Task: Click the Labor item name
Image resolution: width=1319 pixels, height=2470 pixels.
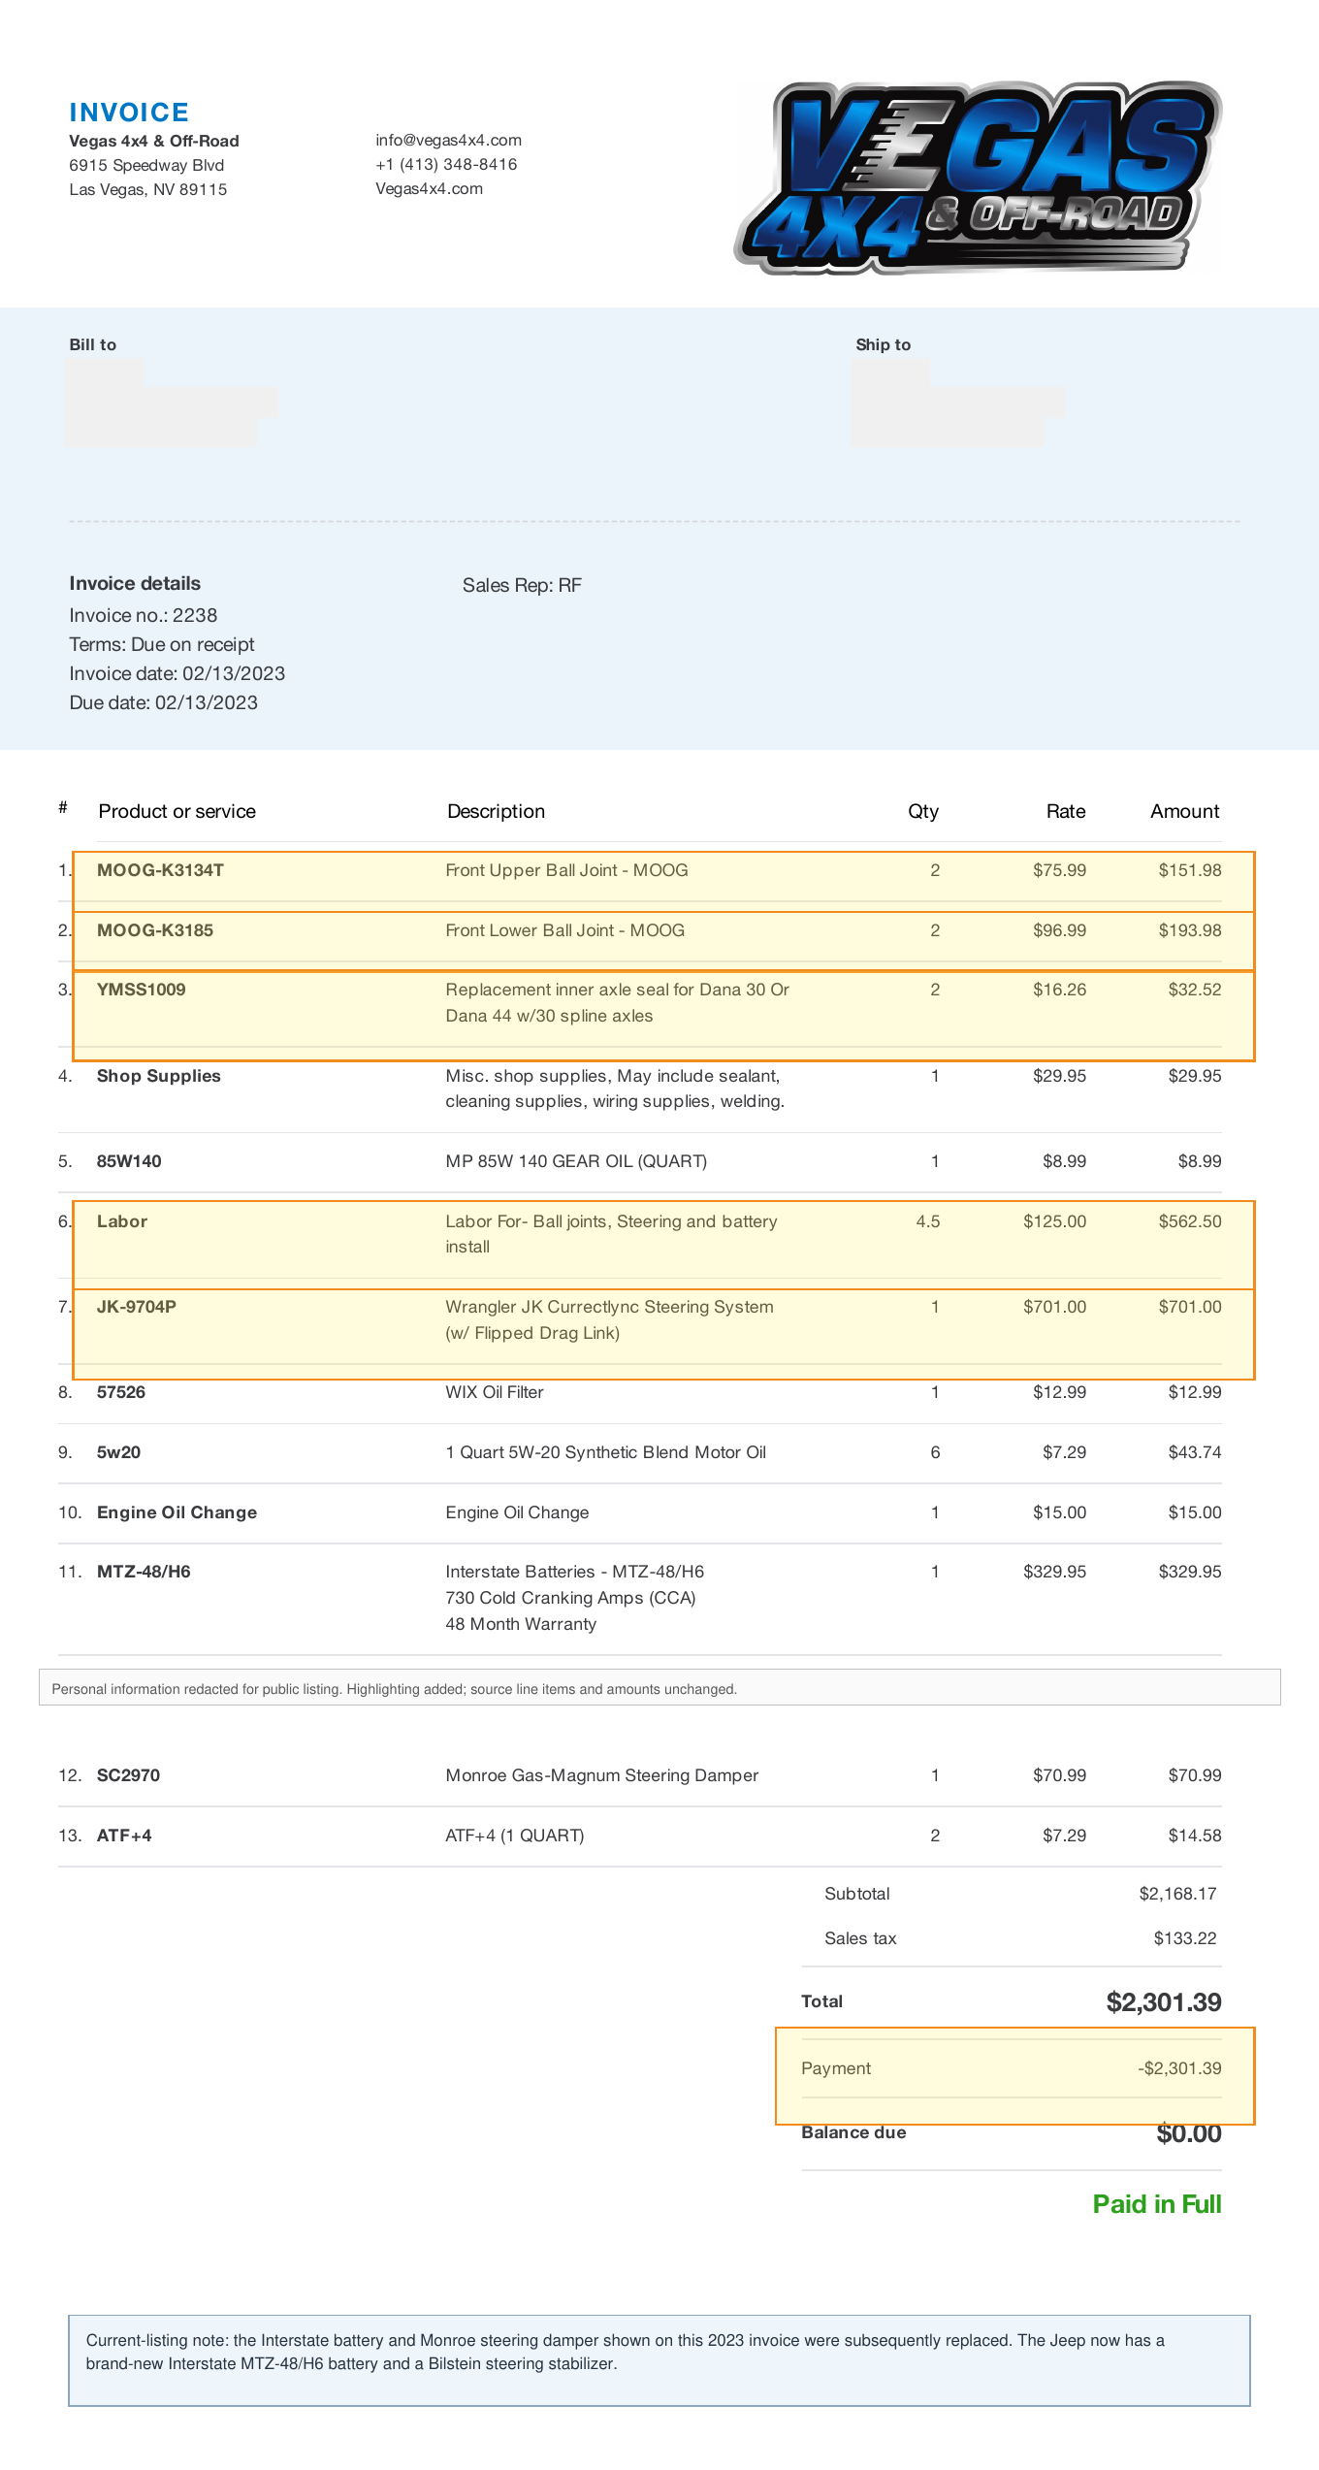Action: pos(122,1221)
